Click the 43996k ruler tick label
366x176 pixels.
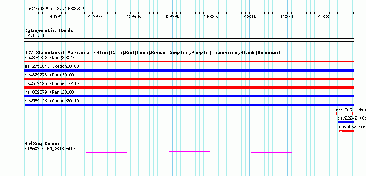coord(57,17)
